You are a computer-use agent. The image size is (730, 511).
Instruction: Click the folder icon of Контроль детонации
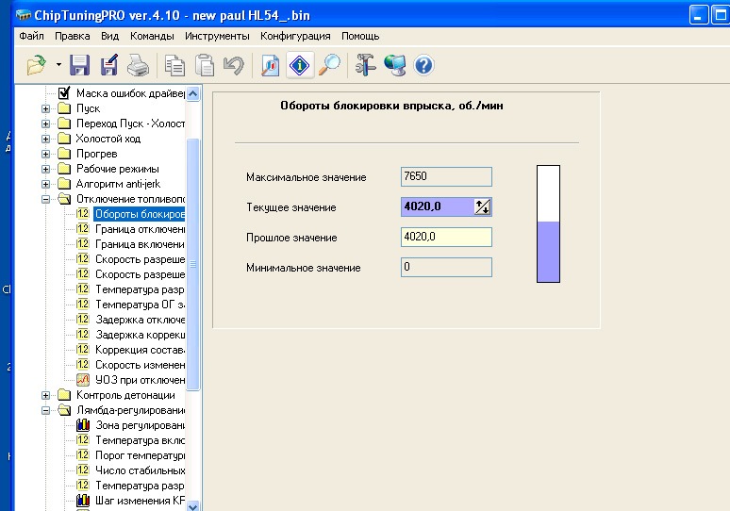point(64,395)
